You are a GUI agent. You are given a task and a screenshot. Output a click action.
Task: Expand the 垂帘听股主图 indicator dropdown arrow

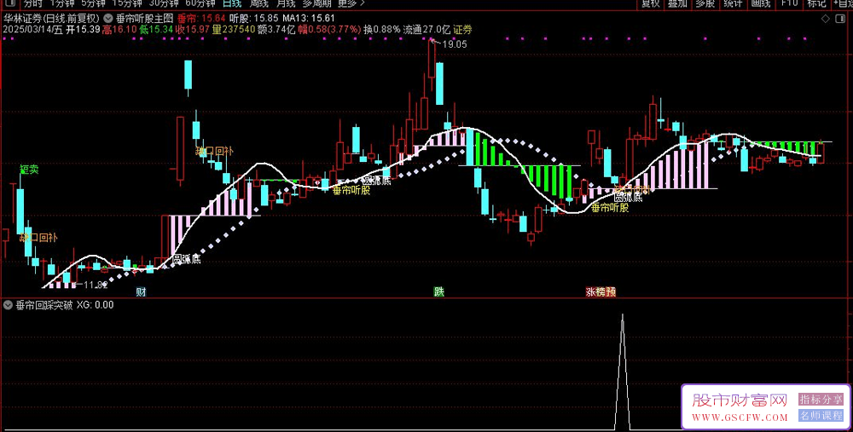[107, 17]
